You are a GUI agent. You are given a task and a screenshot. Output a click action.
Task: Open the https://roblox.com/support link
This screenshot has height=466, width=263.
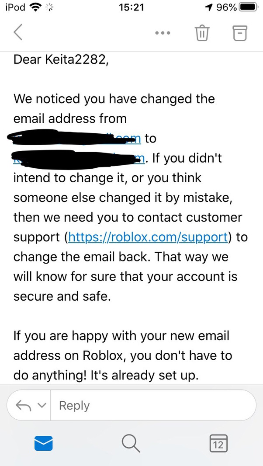148,237
